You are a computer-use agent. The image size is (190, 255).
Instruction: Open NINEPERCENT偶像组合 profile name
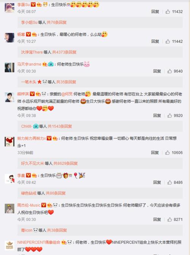(x=39, y=242)
